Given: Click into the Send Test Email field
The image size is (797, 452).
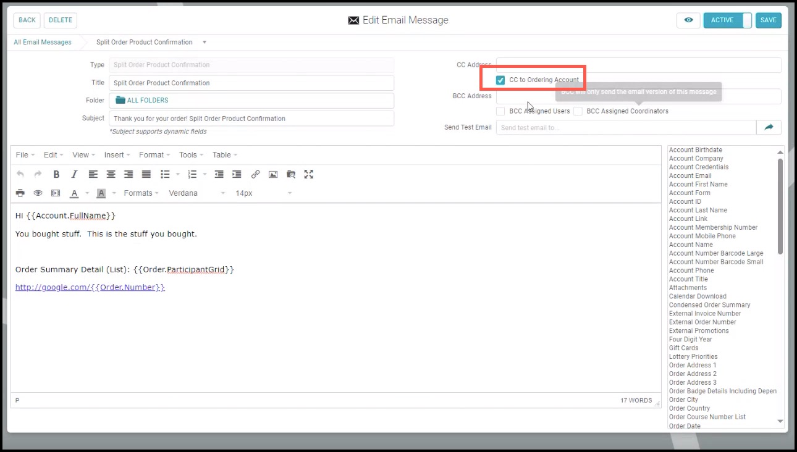Looking at the screenshot, I should coord(626,127).
